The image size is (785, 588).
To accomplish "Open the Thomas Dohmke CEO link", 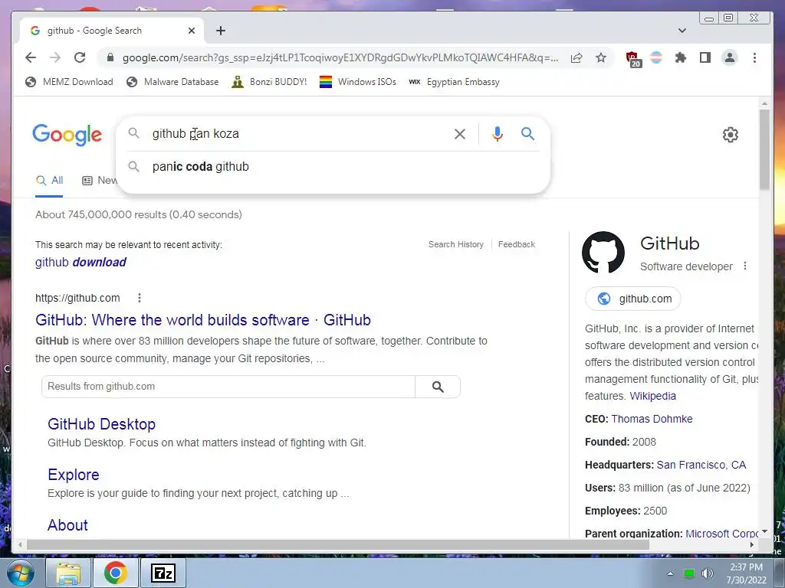I will [652, 419].
